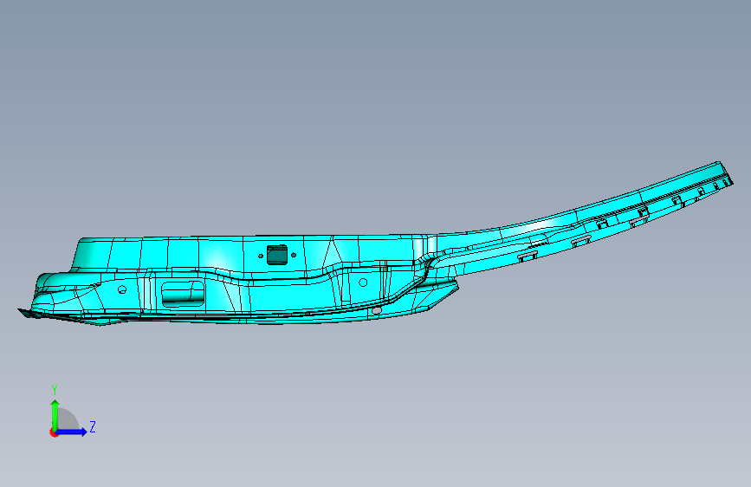Click the blue Z axis arrow of the triad
This screenshot has width=751, height=487.
[x=71, y=432]
